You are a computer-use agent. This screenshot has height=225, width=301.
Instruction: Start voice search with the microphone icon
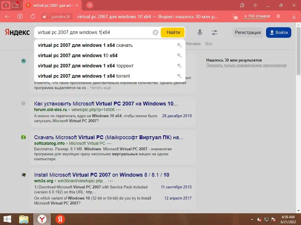200,32
